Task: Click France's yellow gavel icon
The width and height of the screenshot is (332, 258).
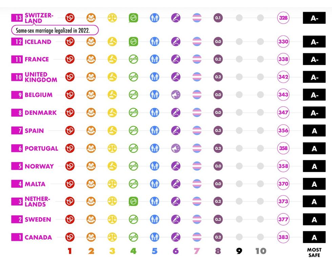Action: 112,59
